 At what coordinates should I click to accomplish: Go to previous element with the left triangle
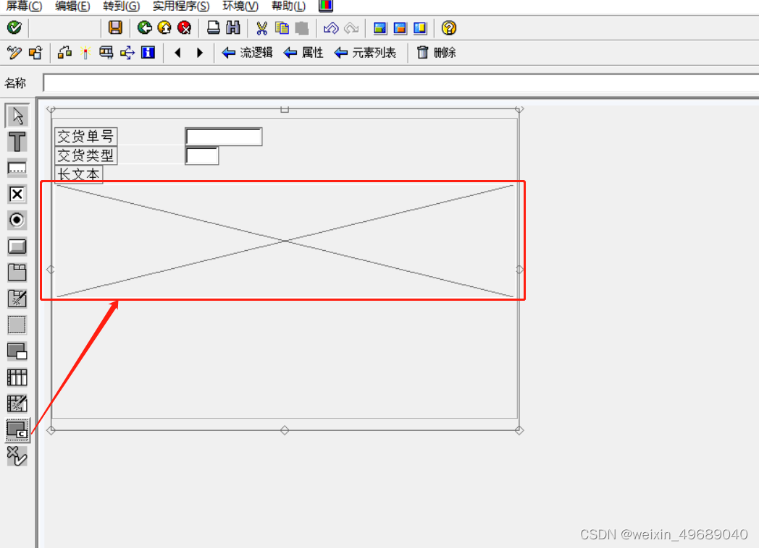(x=177, y=52)
